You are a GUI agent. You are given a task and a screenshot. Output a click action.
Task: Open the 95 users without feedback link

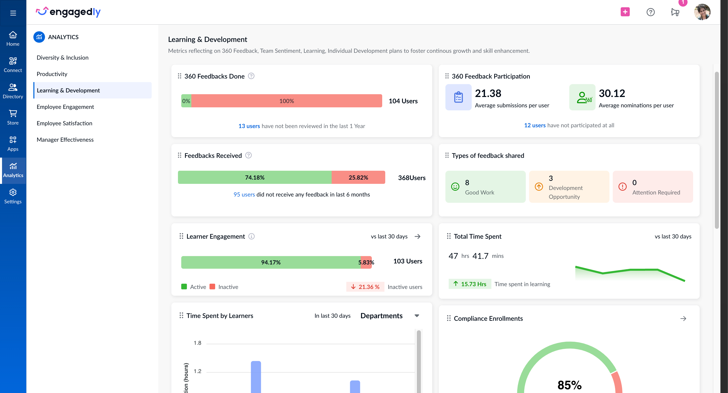[244, 194]
